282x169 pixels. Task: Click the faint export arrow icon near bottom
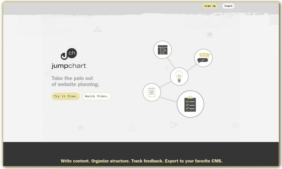(x=174, y=124)
